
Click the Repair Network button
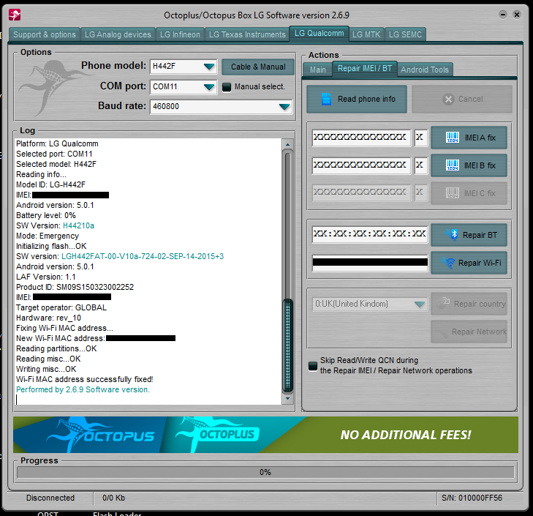(x=469, y=332)
